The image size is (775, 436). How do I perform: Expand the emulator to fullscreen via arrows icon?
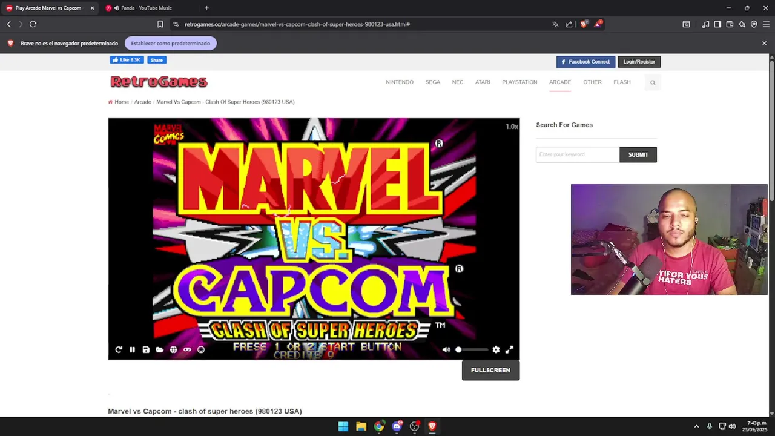point(509,349)
